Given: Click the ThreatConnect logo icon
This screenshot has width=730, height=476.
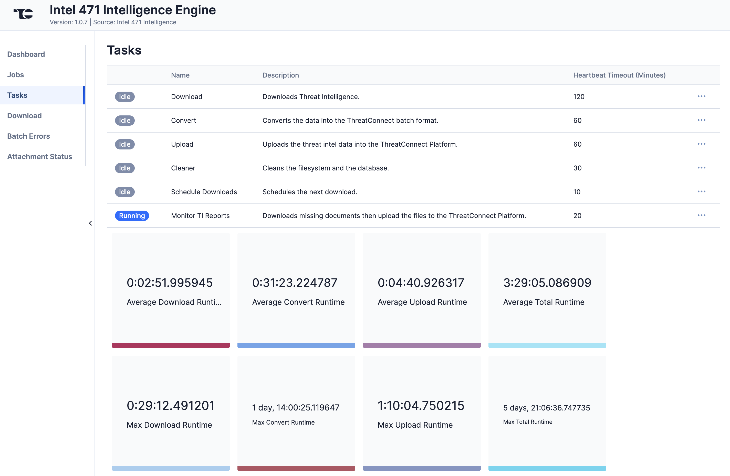Looking at the screenshot, I should coord(23,14).
